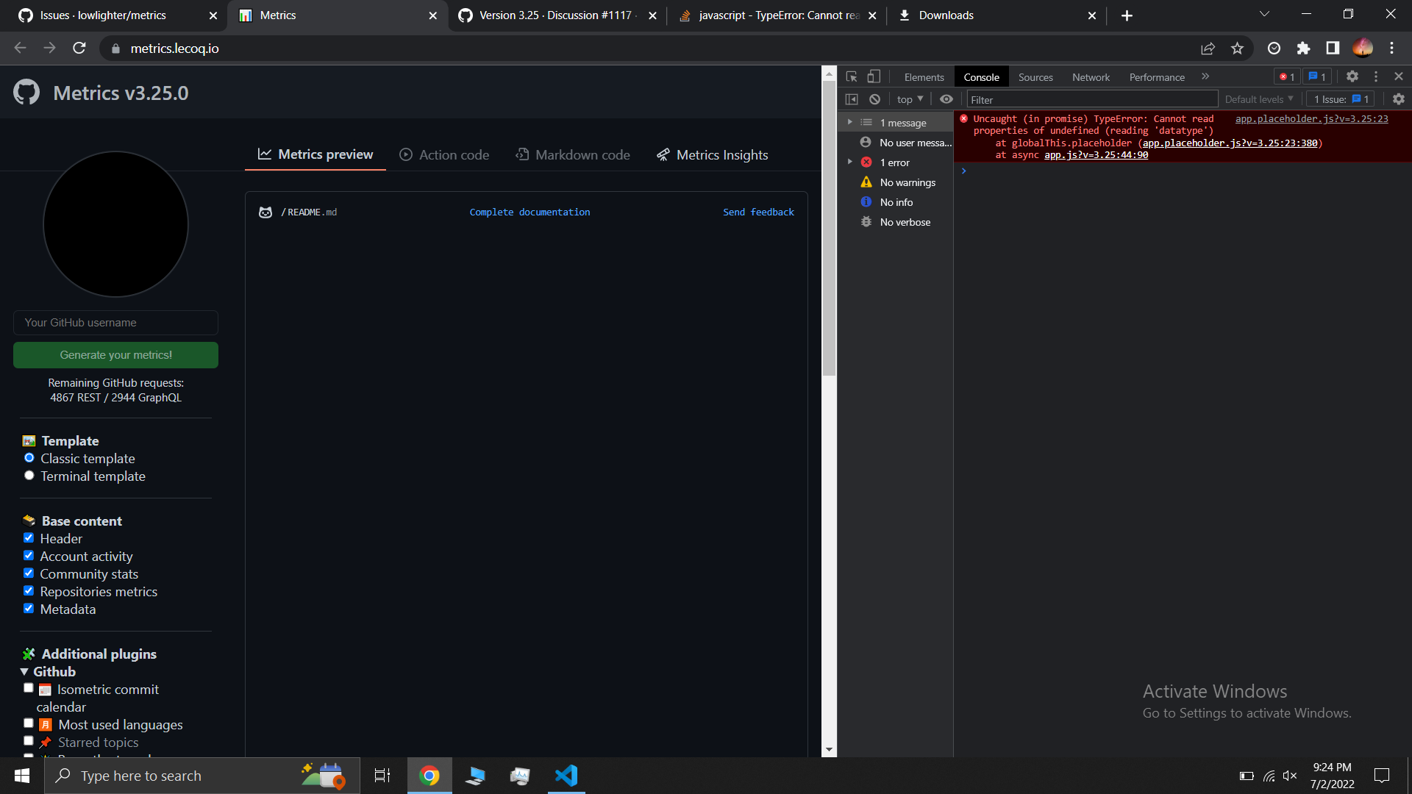1412x794 pixels.
Task: Open the DevTools Network tab
Action: point(1091,77)
